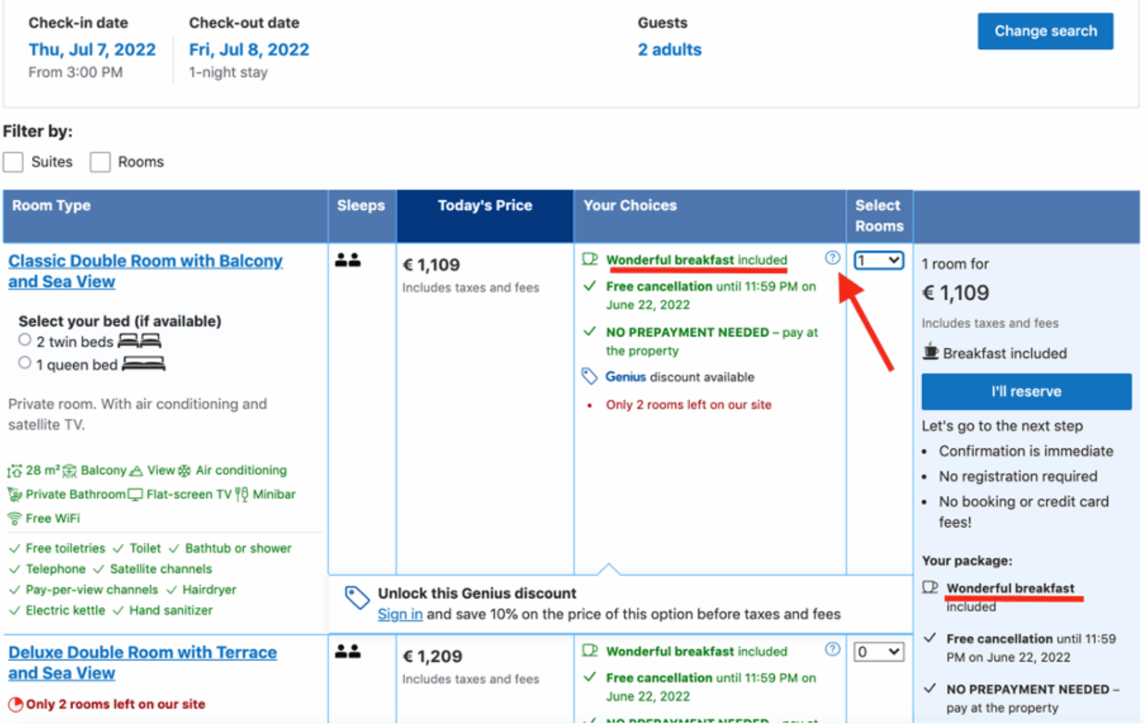Click the Deluxe Double Room with Terrace title

click(x=146, y=658)
